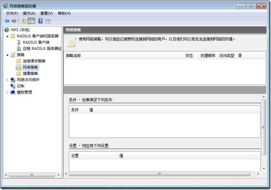Click the tree pane horizontal scrollbar thumb
271x190 pixels.
(32, 175)
